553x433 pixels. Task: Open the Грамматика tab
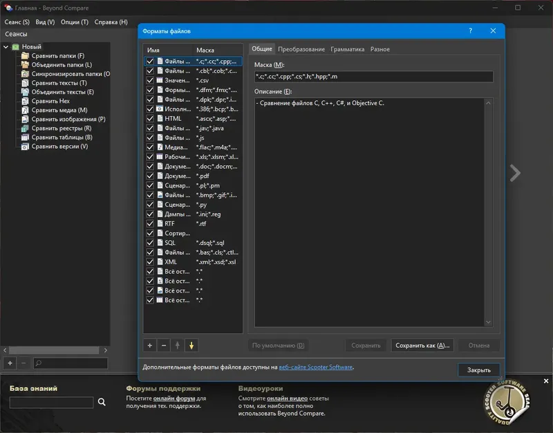[x=347, y=49]
